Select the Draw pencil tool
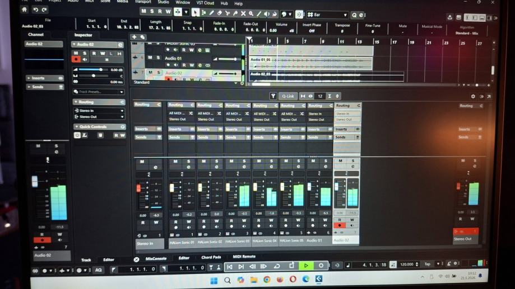 click(211, 13)
